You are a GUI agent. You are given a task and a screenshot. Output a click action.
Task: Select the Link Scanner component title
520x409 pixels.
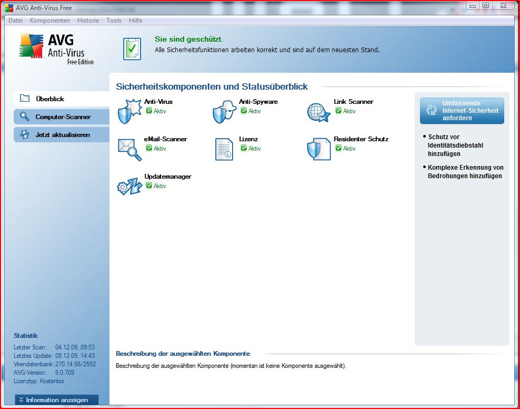pyautogui.click(x=354, y=102)
